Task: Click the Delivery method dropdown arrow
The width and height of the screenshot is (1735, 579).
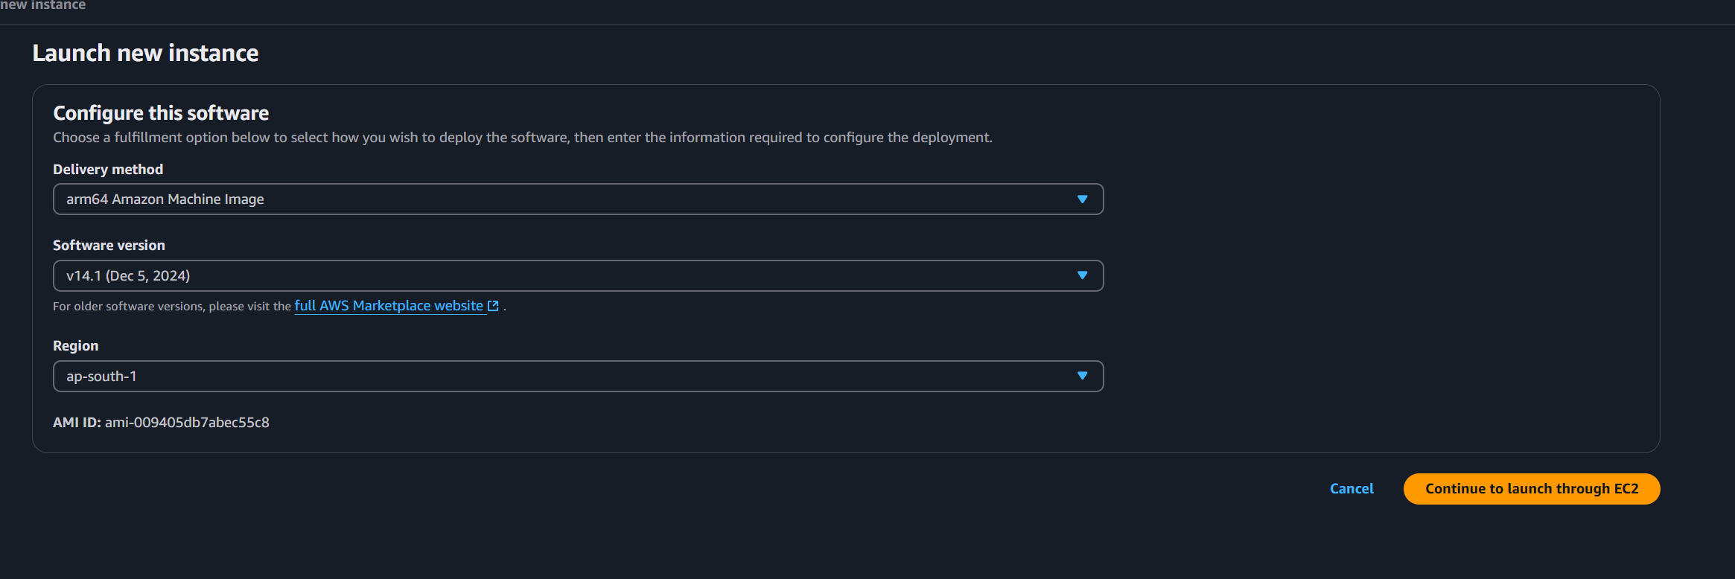Action: pyautogui.click(x=1082, y=199)
